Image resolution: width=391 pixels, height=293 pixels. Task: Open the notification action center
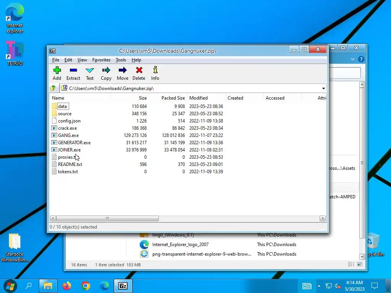[374, 286]
